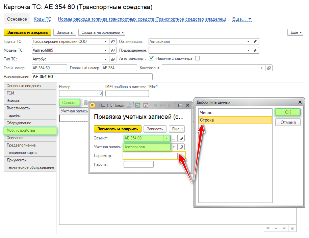The image size is (309, 238).
Task: Expand the Подразделение dropdown list
Action: point(248,50)
